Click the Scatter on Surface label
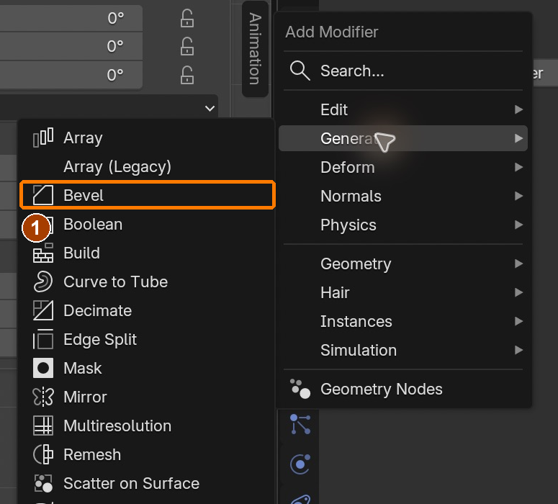The image size is (558, 504). (131, 484)
